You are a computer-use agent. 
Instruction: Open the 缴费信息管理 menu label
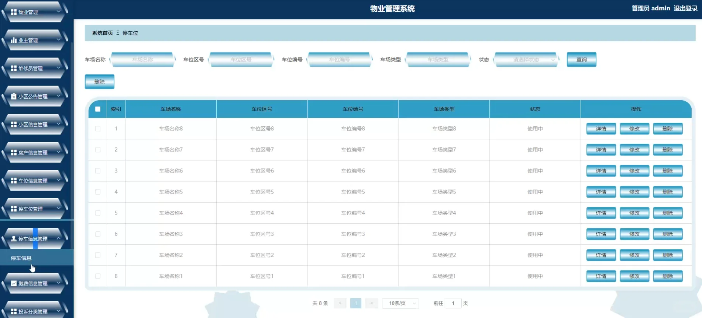click(33, 283)
